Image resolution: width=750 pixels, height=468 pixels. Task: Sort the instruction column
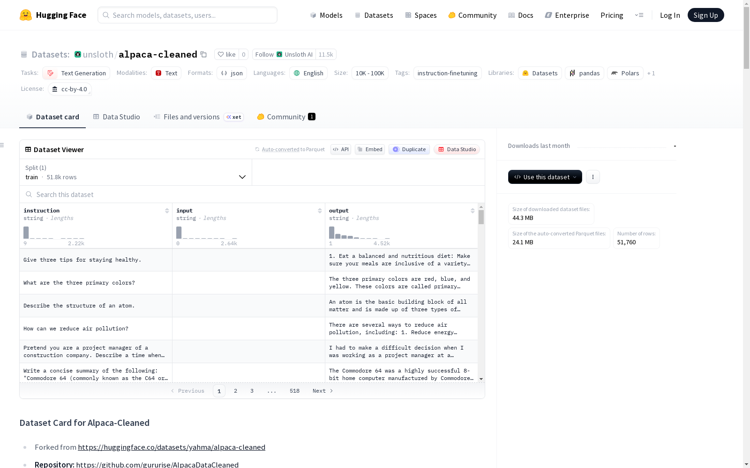(x=167, y=211)
